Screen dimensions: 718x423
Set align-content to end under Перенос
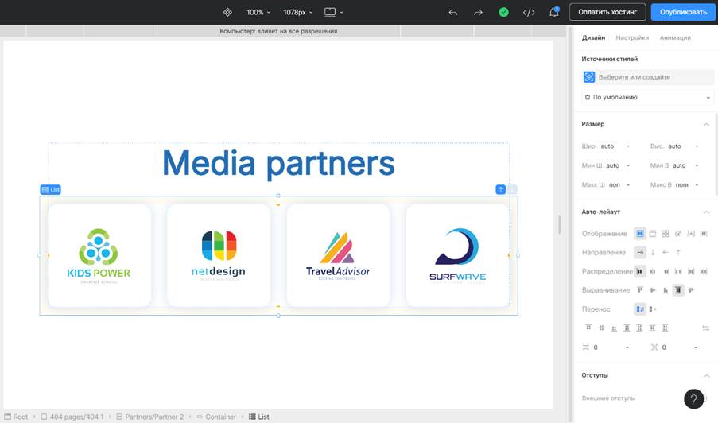pos(614,328)
